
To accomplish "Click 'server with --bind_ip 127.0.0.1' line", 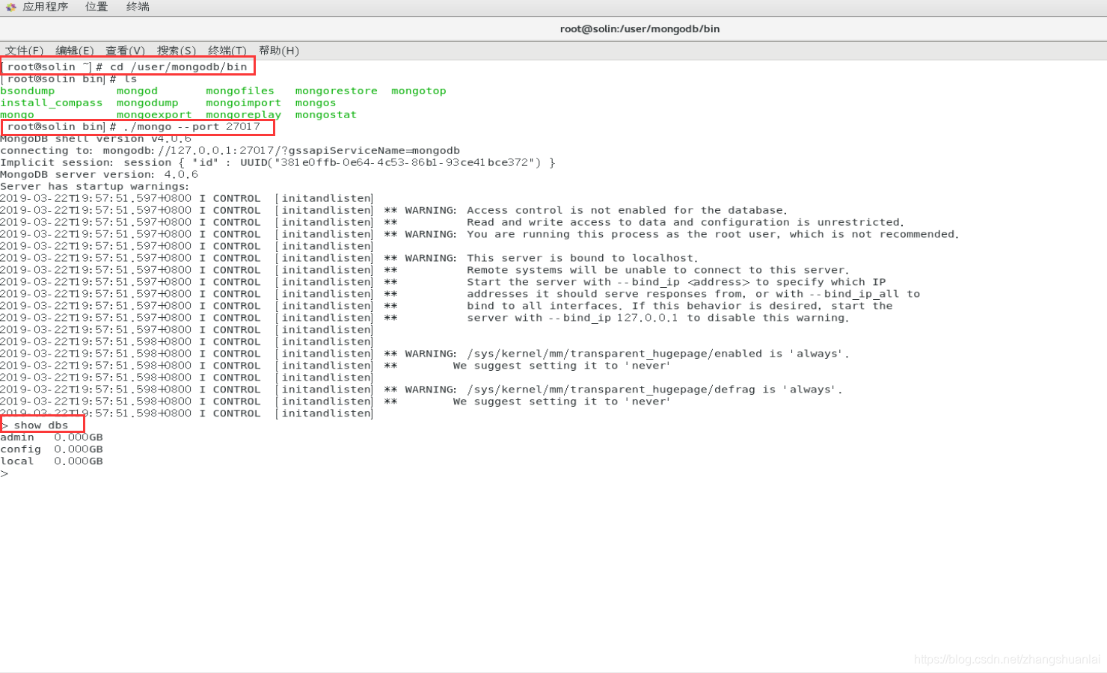I will (x=658, y=318).
